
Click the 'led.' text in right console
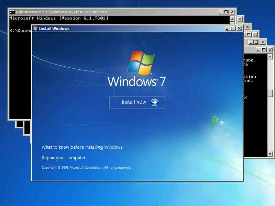click(248, 81)
